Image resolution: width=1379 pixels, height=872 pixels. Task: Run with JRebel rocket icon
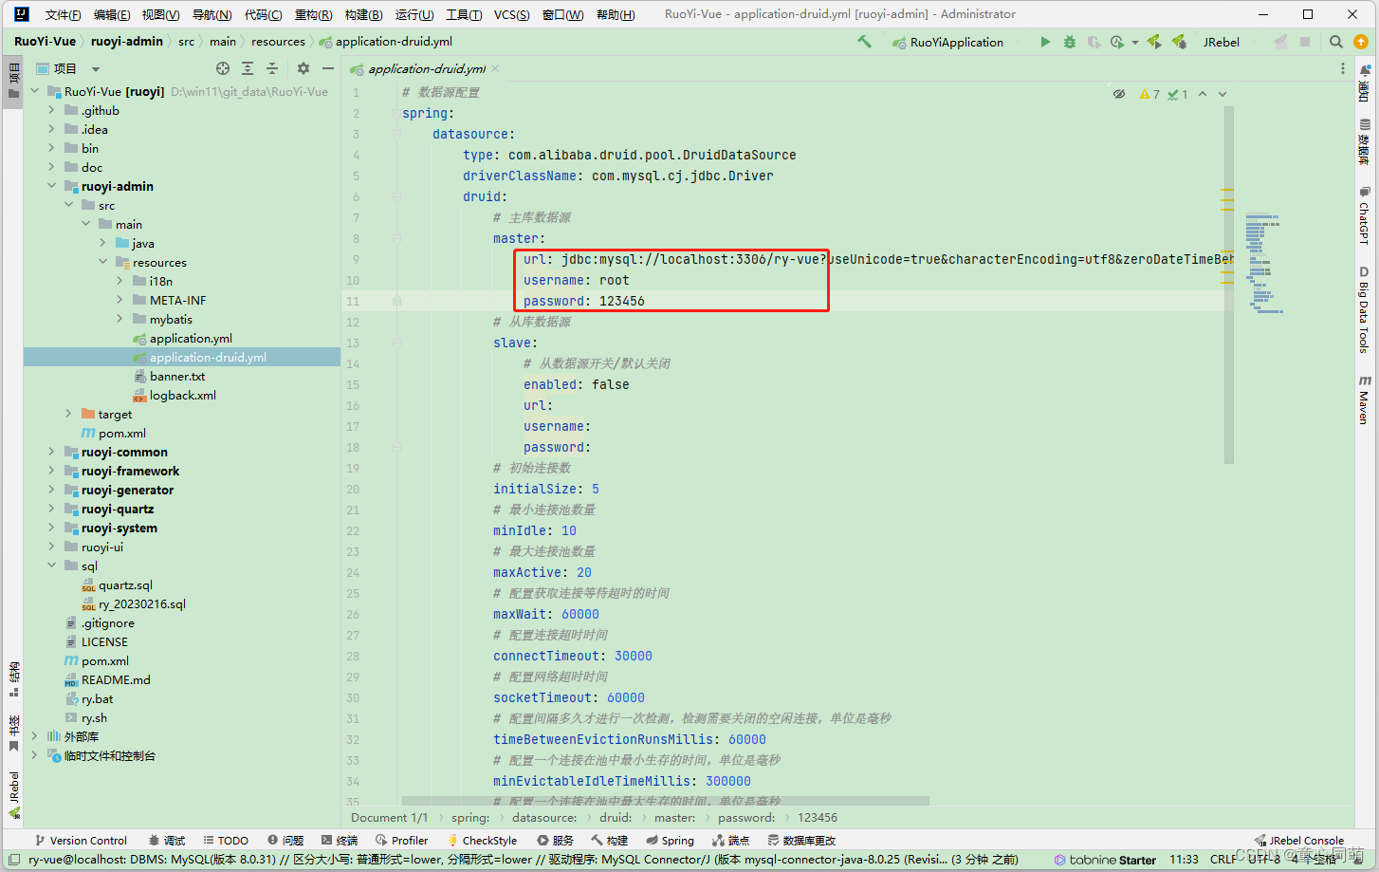click(x=1154, y=42)
